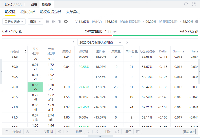The image size is (200, 138).
Task: Click the 溢价率 column header
Action: tap(100, 51)
